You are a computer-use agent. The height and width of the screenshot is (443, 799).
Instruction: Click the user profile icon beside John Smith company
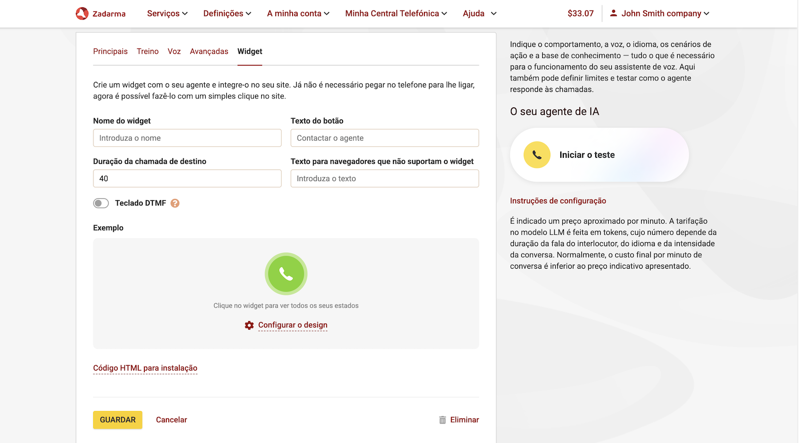pos(614,13)
